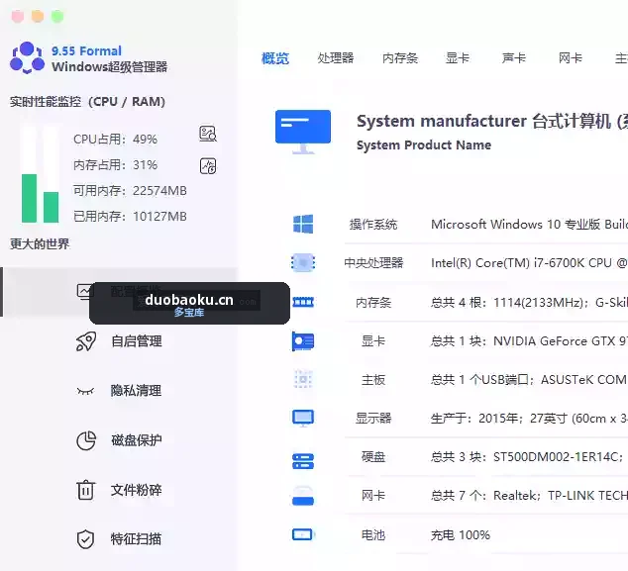This screenshot has width=628, height=571.
Task: Open the performance monitor image-search icon beside CPU占用
Action: point(208,134)
